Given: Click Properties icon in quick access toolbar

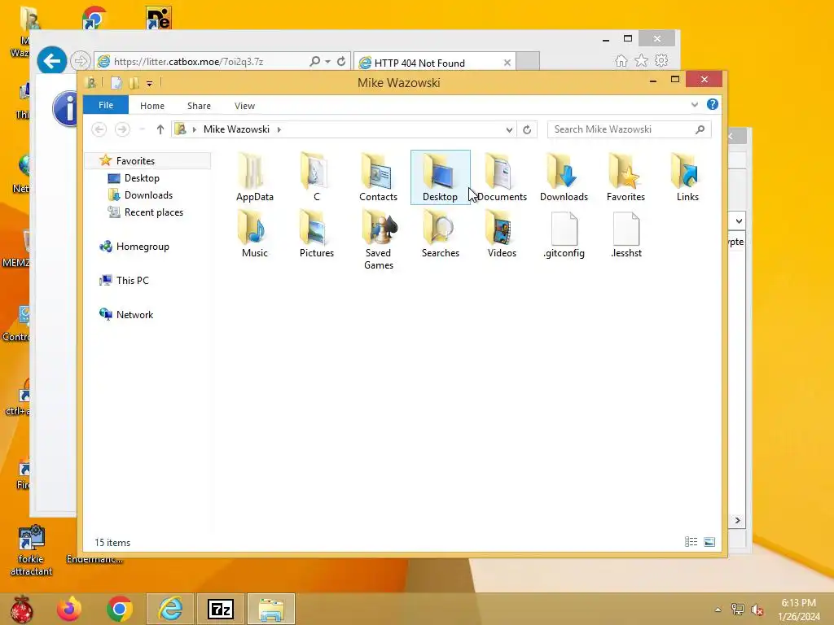Looking at the screenshot, I should click(x=116, y=83).
